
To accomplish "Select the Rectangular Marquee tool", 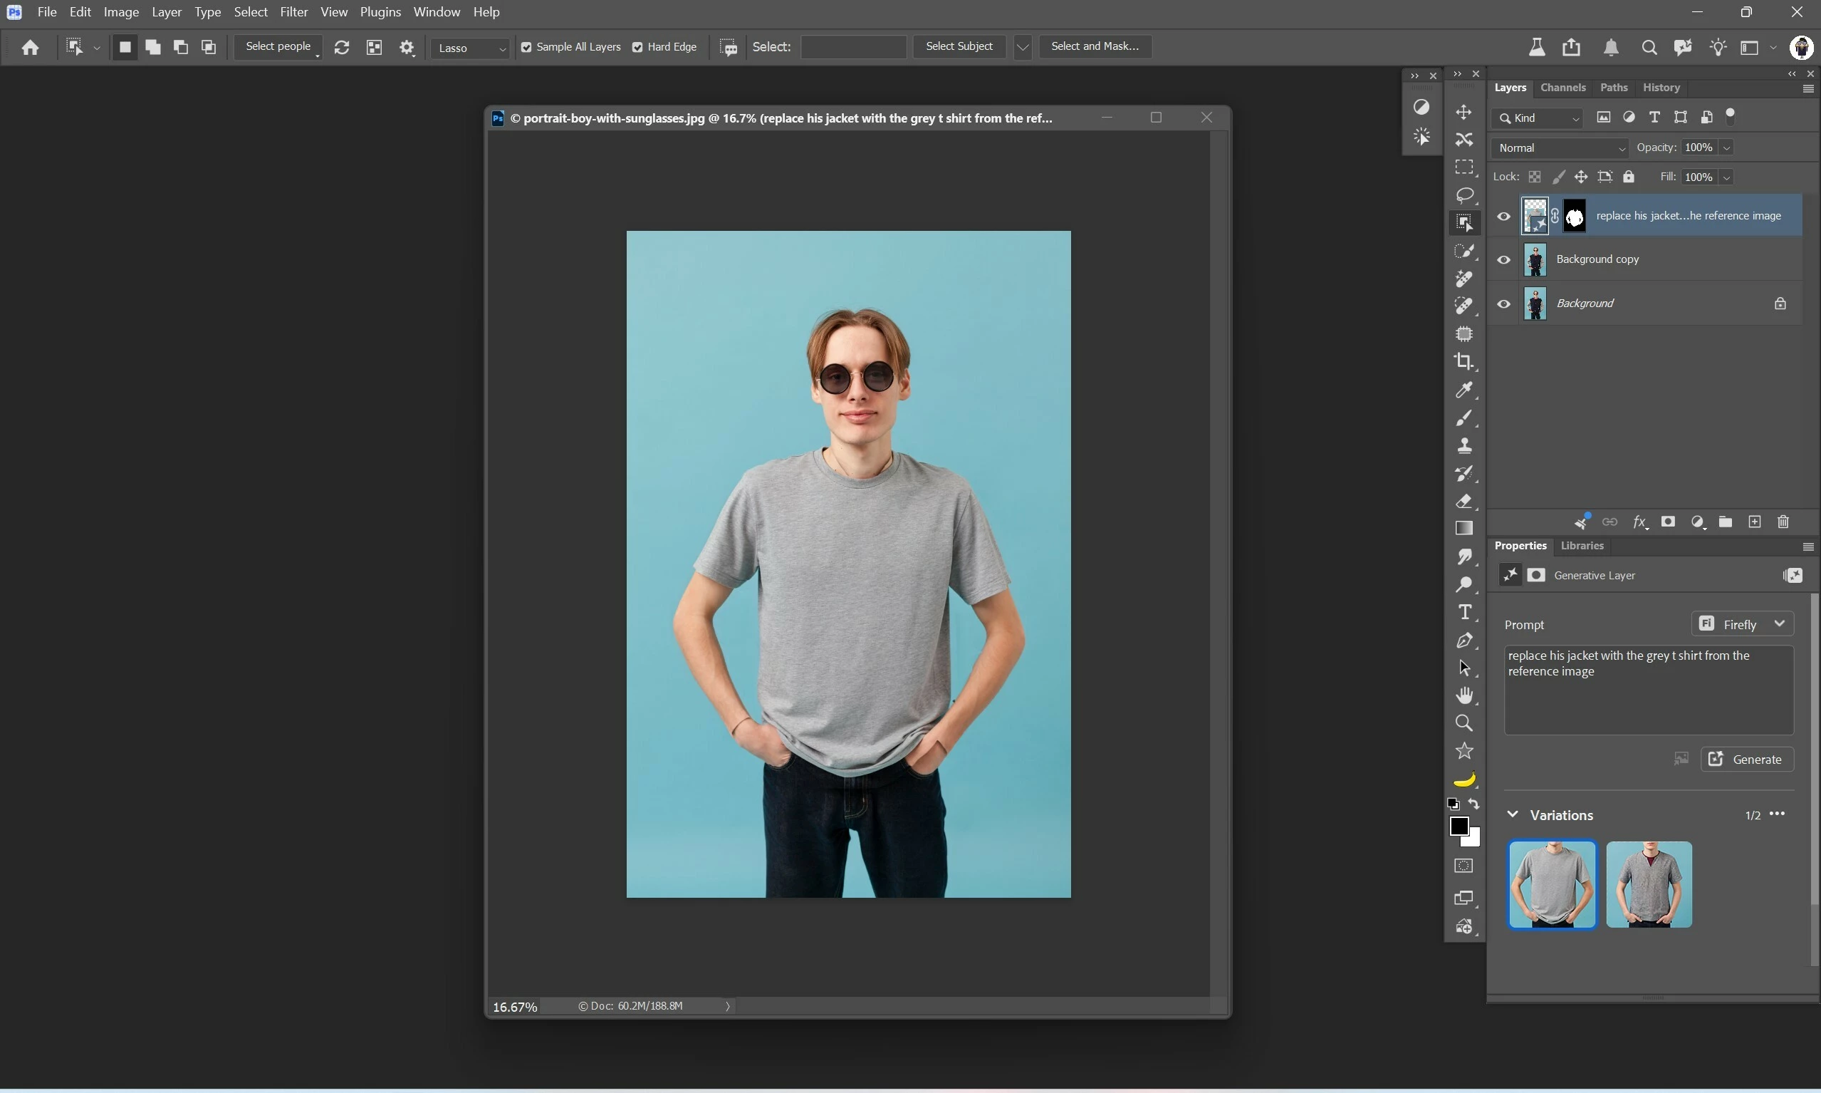I will [1464, 167].
